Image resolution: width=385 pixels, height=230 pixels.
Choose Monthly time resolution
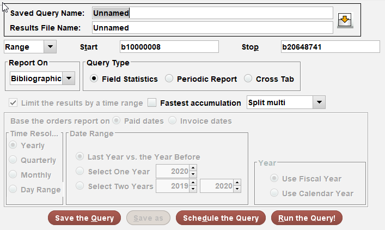(x=13, y=174)
